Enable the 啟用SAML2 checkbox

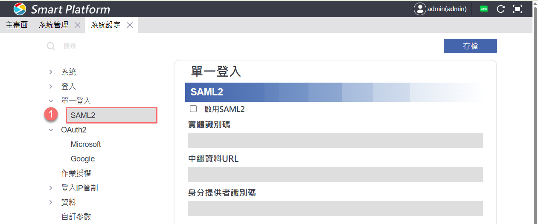(193, 109)
